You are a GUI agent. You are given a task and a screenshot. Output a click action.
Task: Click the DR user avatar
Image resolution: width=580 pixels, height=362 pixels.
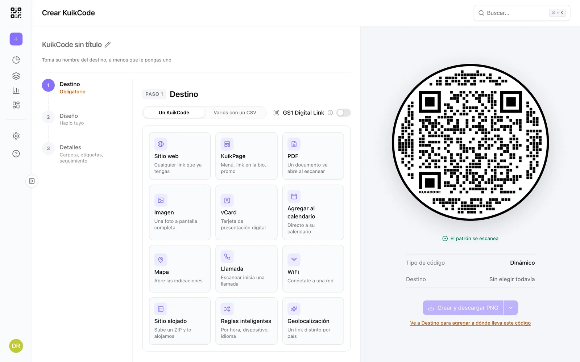[x=16, y=346]
